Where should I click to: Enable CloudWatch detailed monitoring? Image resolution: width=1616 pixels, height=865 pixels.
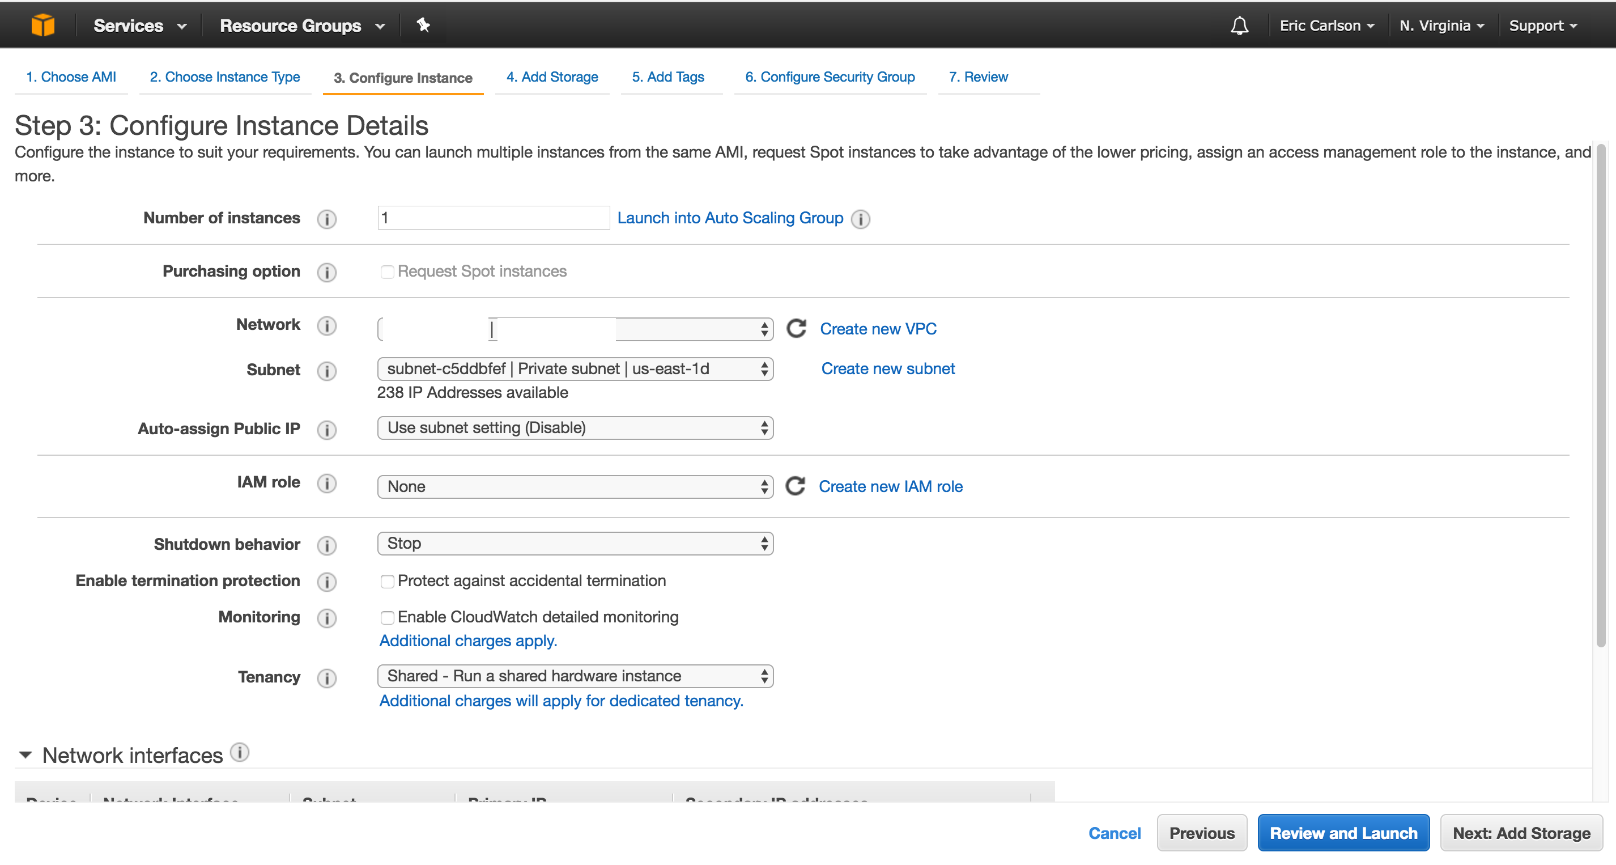click(387, 617)
